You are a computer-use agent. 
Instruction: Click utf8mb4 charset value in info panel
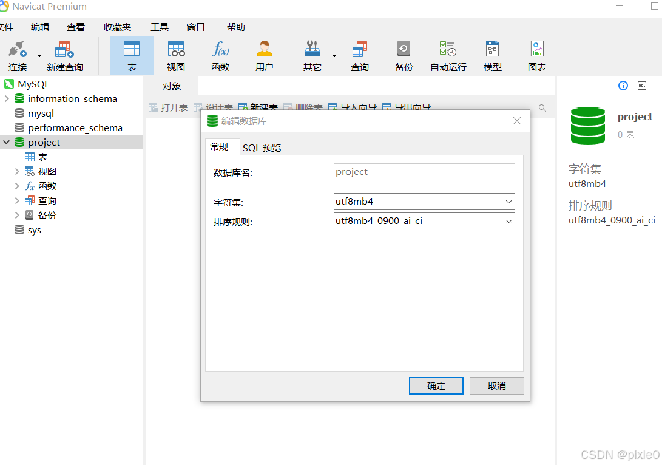click(x=587, y=184)
